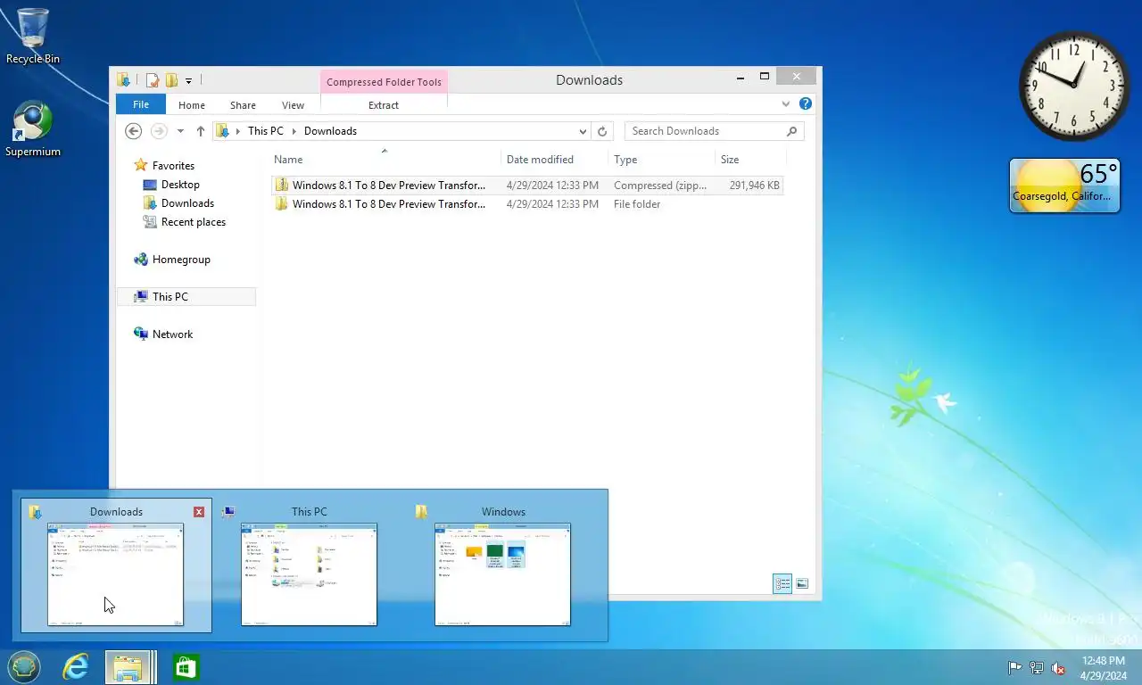Click the Downloads folder icon in title bar
Viewport: 1142px width, 685px height.
[124, 80]
